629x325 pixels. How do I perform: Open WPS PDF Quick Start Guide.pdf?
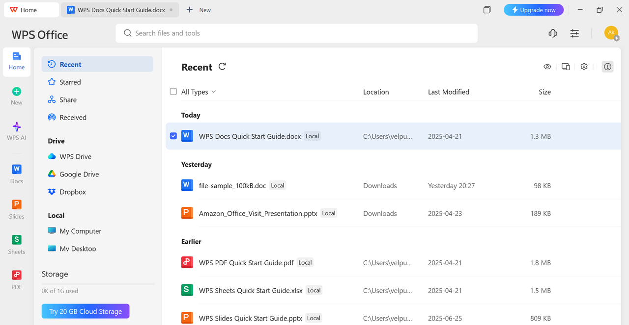click(246, 263)
